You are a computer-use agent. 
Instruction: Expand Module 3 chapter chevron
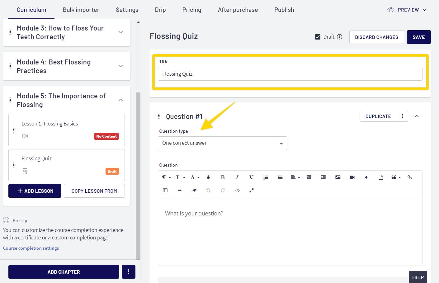pyautogui.click(x=120, y=32)
